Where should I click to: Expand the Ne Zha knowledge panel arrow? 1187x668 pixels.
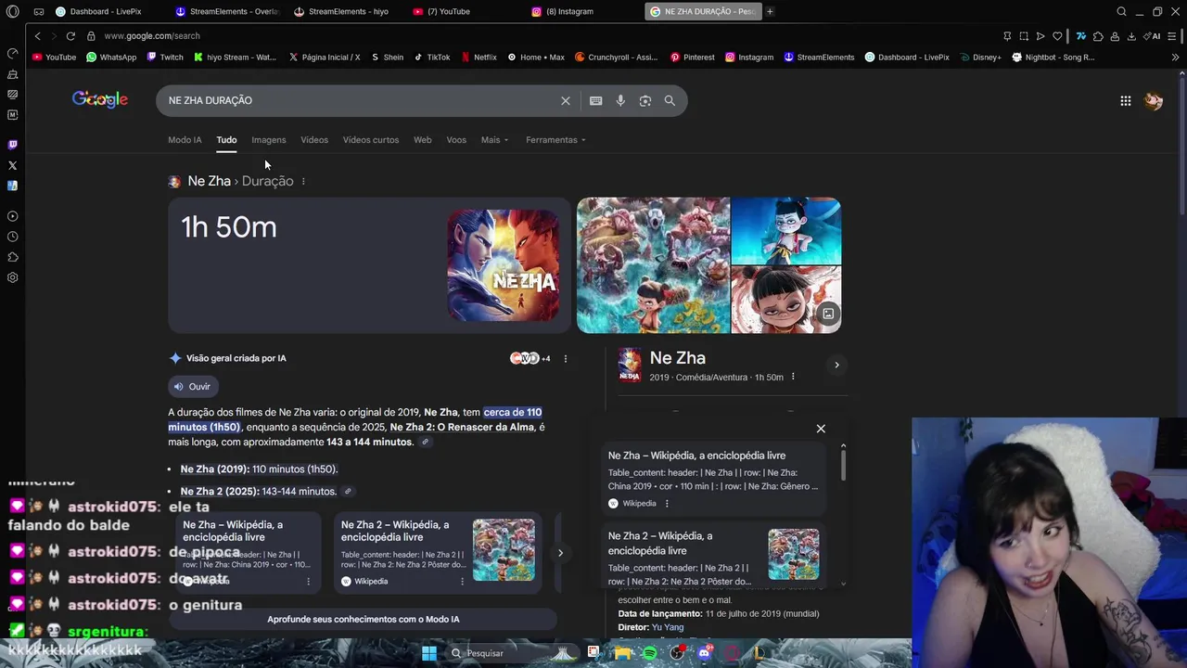coord(836,365)
